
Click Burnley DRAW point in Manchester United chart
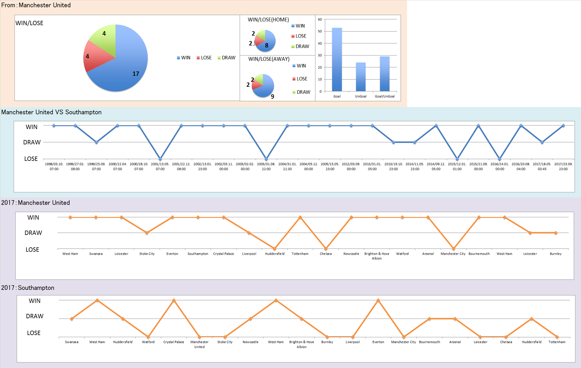point(556,233)
